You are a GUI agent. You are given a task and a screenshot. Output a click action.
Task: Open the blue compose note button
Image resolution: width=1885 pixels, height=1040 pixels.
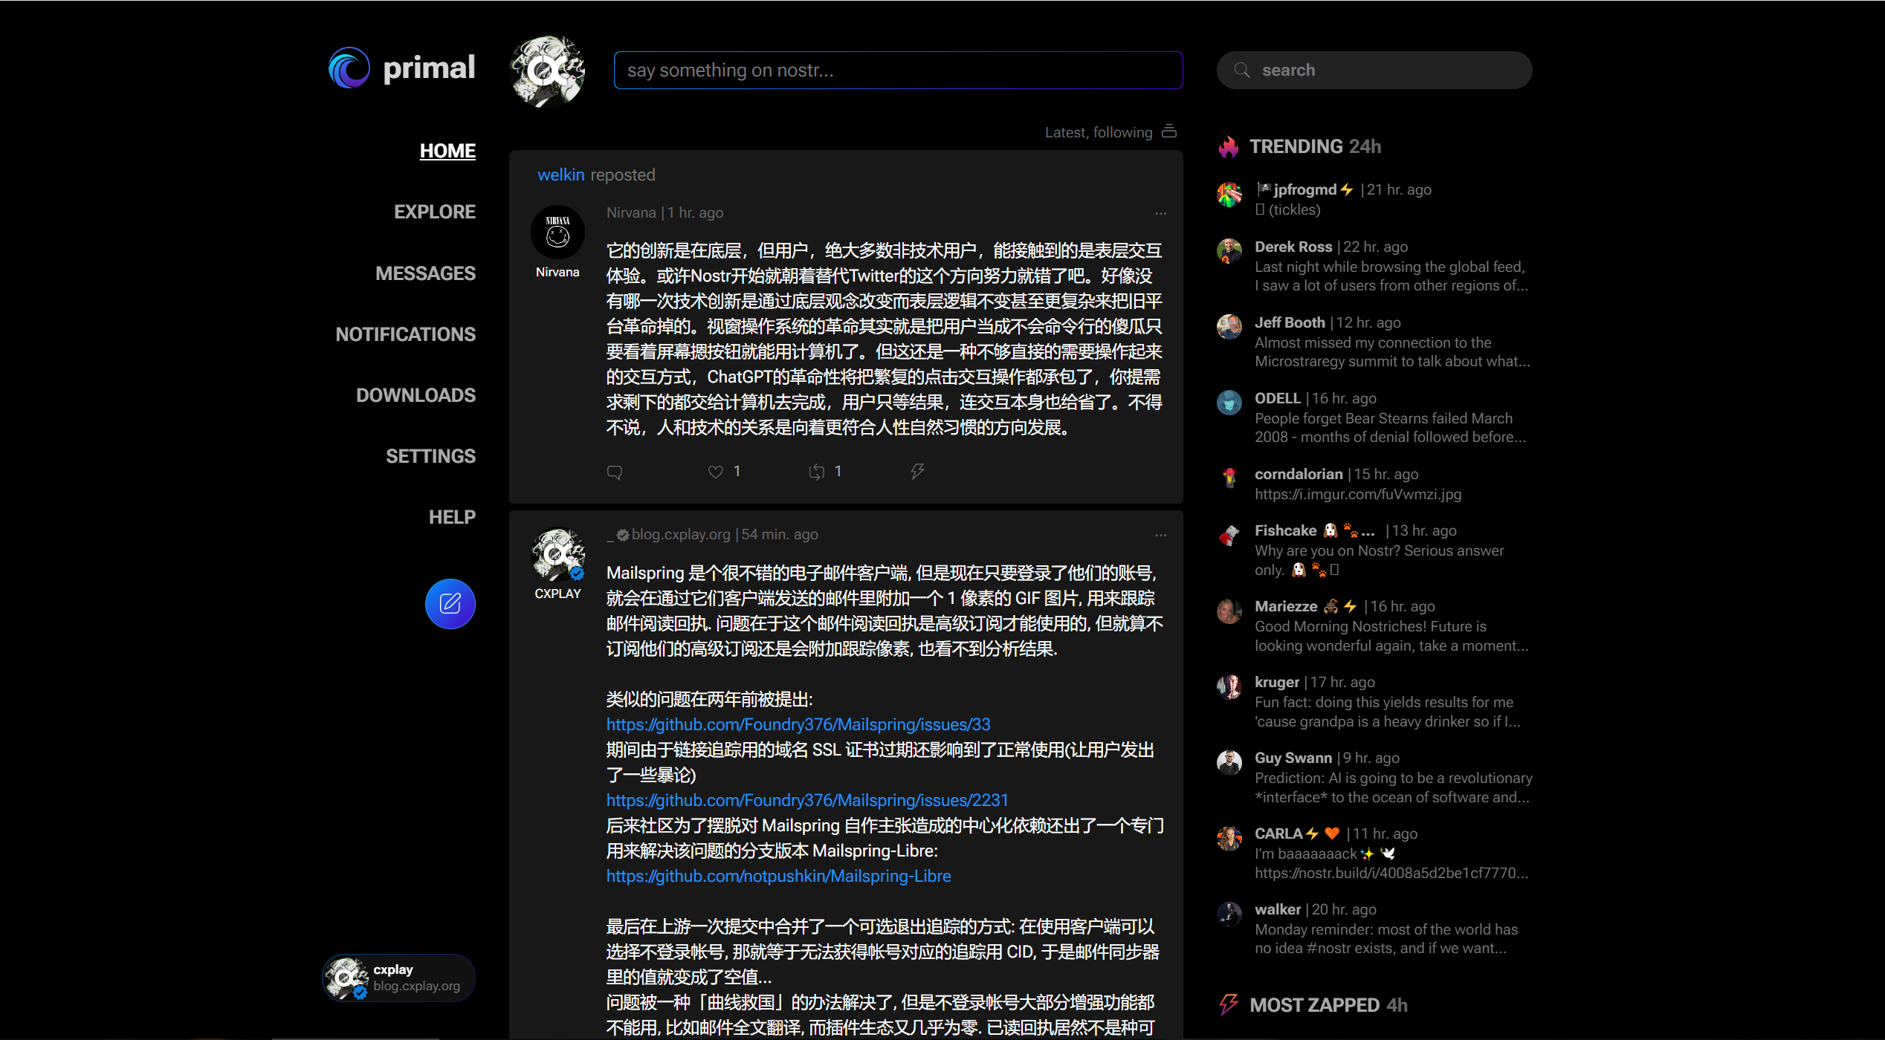[450, 603]
